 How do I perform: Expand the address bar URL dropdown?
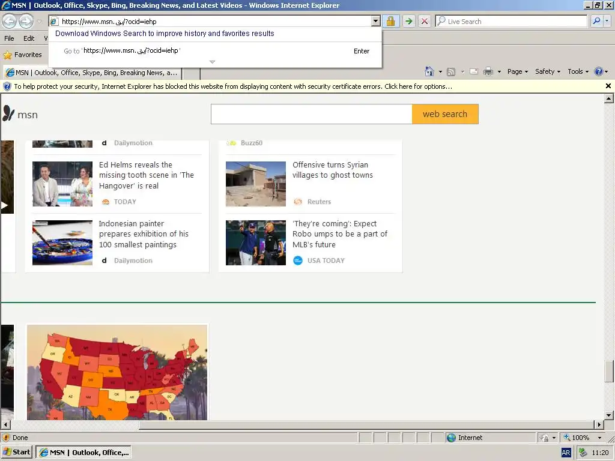click(375, 21)
